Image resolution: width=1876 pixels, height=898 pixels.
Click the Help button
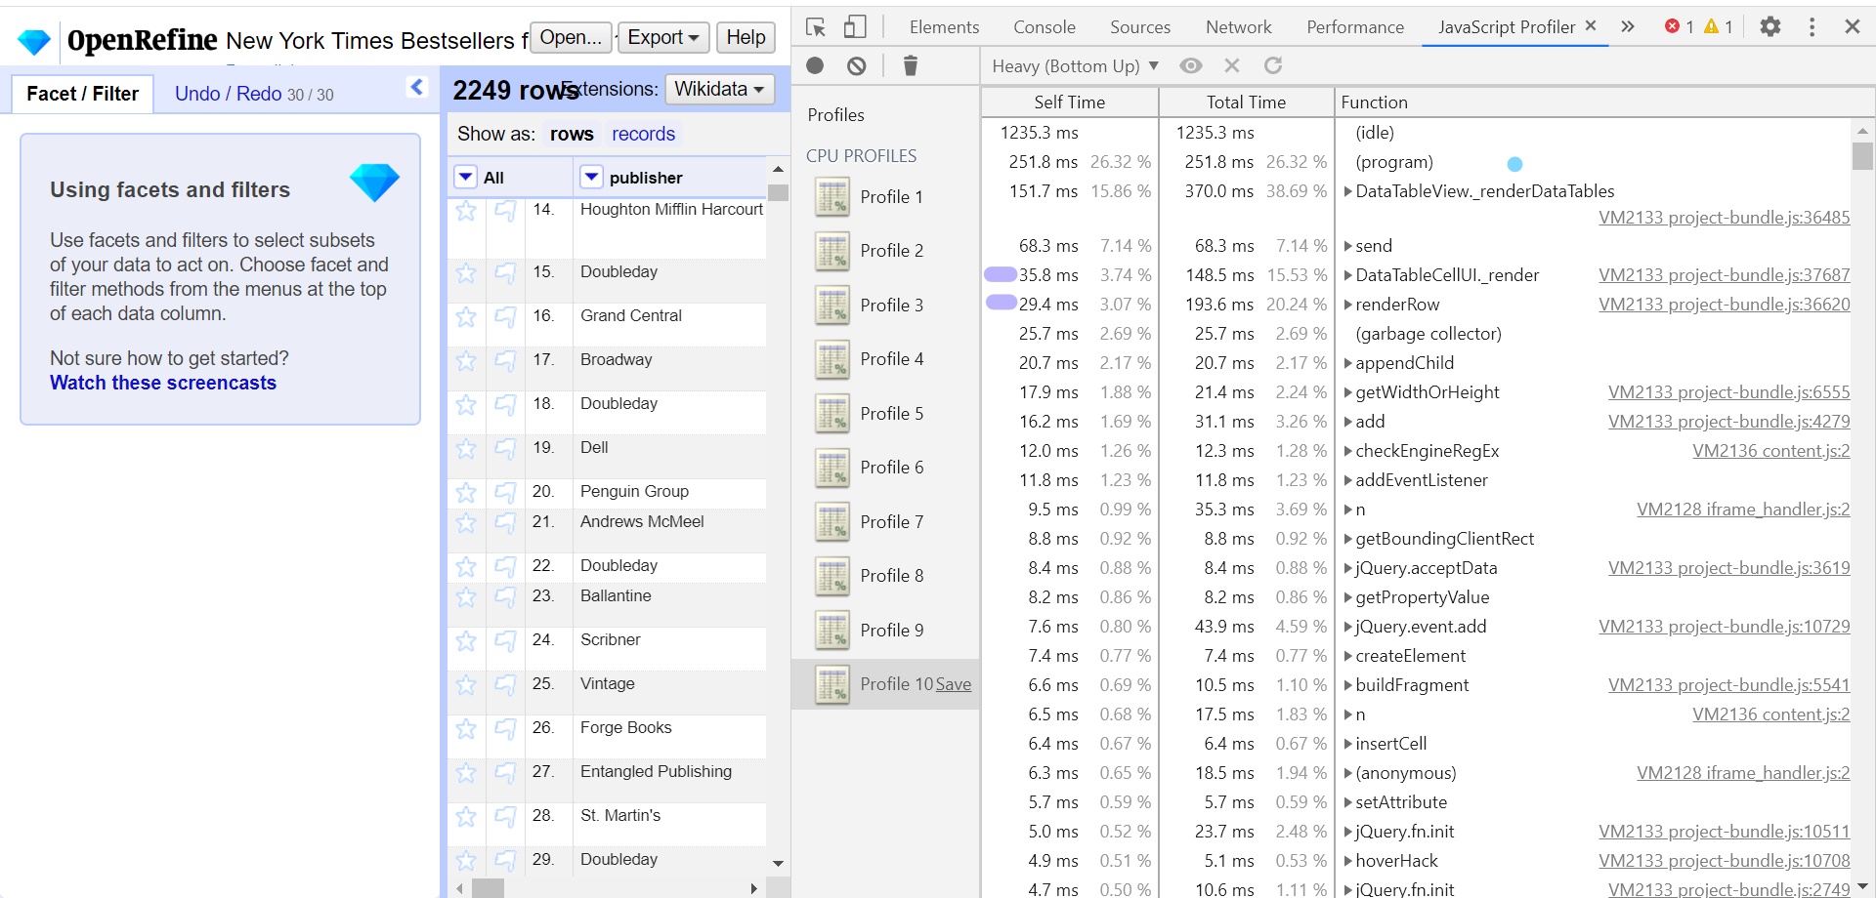[746, 37]
